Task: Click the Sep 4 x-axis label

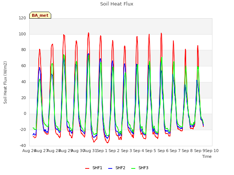Action: 139,151
